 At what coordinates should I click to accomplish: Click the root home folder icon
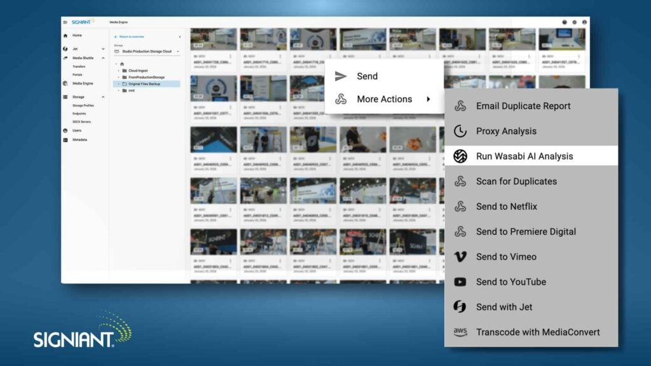121,64
